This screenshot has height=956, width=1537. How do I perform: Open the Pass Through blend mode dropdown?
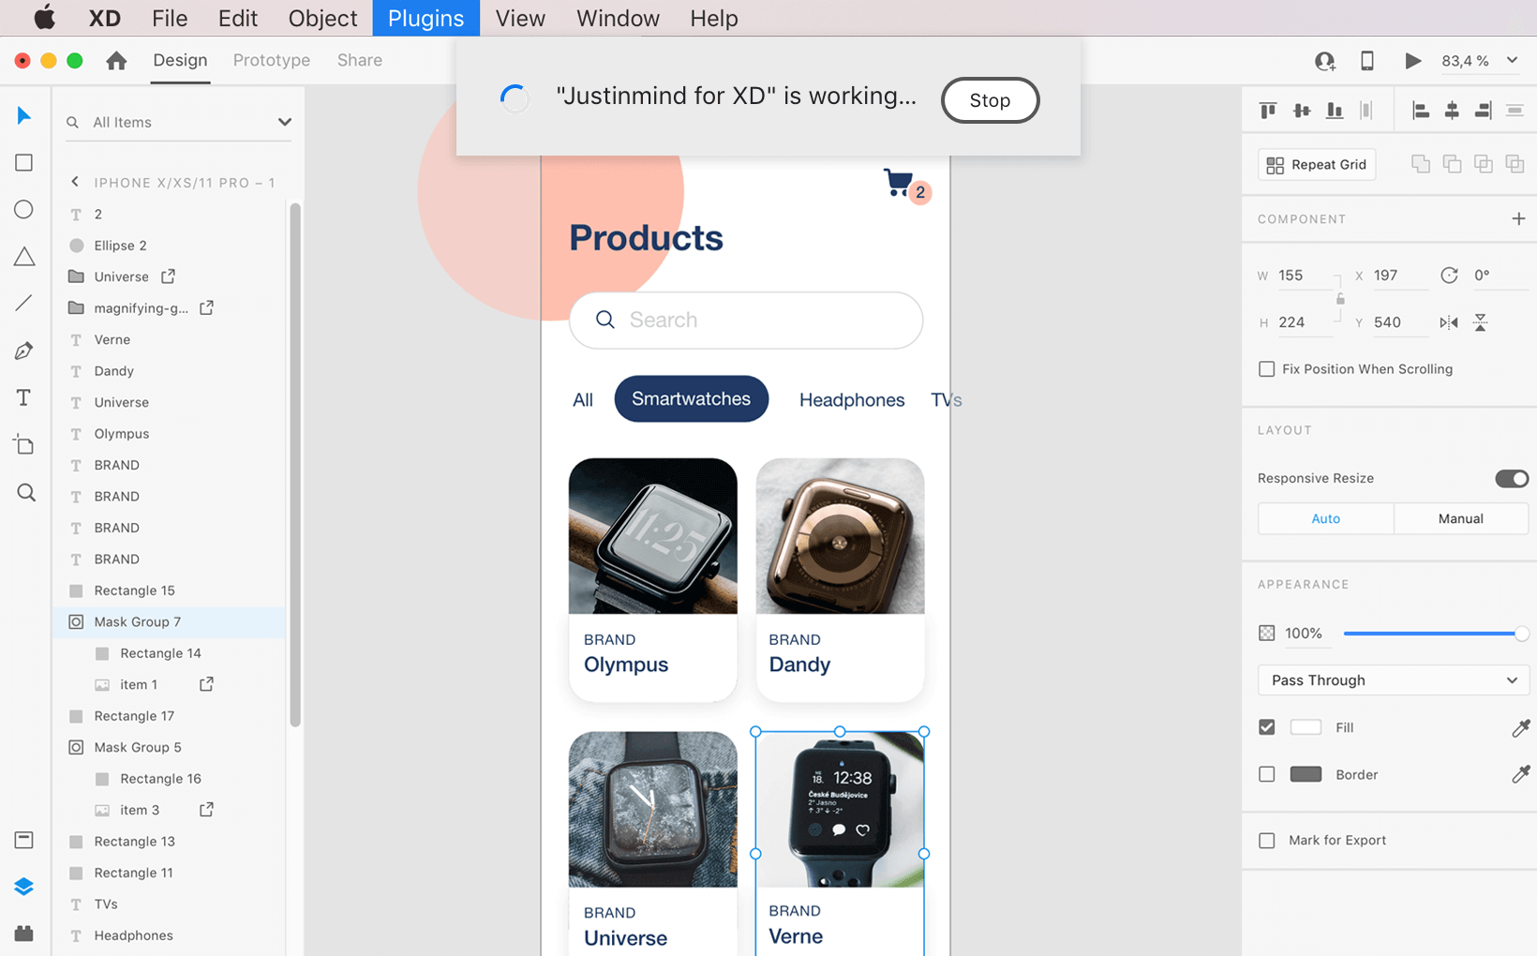(x=1393, y=680)
